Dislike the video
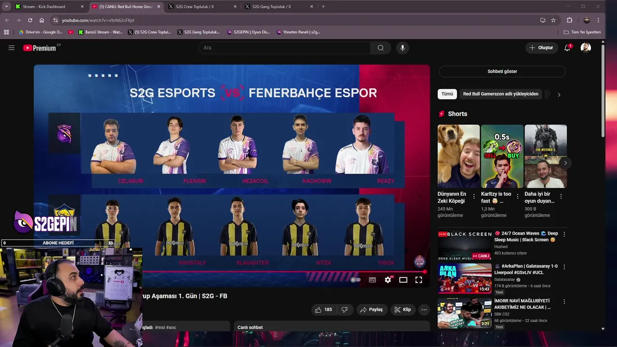The width and height of the screenshot is (617, 347). (x=345, y=309)
